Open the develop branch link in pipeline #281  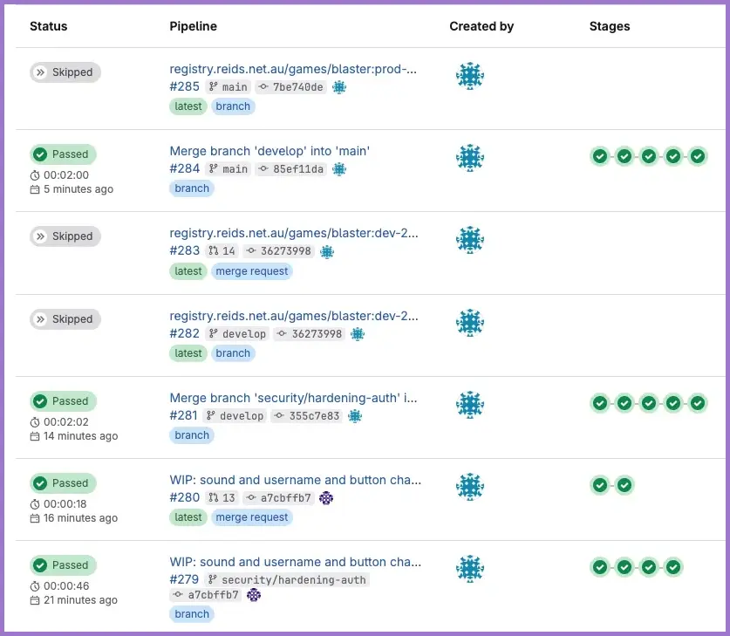coord(242,416)
